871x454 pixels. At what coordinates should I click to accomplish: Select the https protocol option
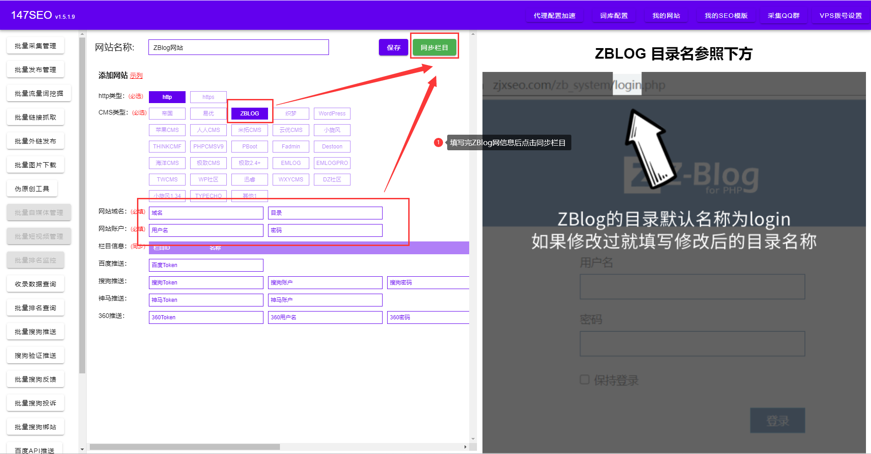[x=208, y=97]
